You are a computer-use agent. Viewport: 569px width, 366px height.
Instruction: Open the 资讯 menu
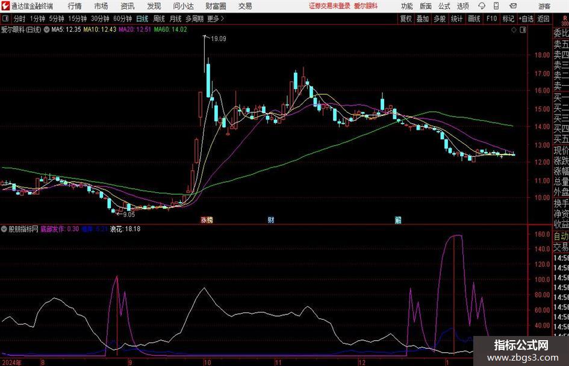click(128, 6)
